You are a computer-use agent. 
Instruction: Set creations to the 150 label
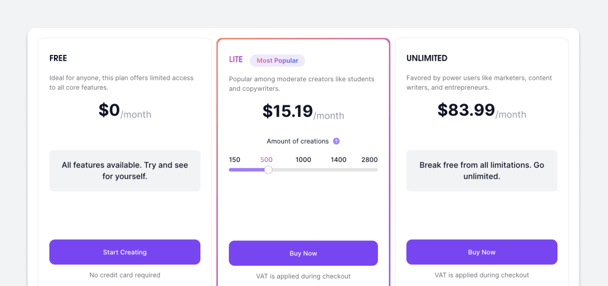click(x=235, y=160)
